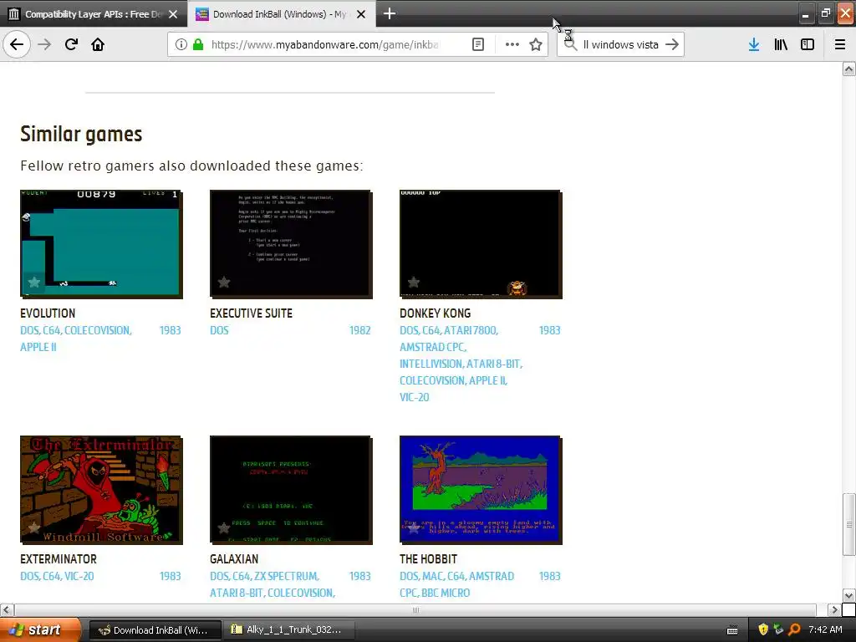Screen dimensions: 856x642
Task: Open the EXTERMINATOR title link
Action: tap(59, 559)
